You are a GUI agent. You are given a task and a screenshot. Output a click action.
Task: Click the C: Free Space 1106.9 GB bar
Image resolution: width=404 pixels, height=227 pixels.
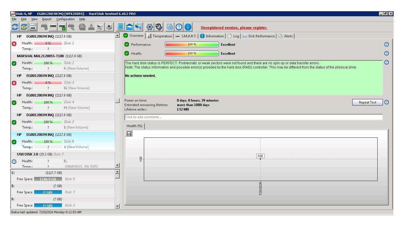(48, 179)
